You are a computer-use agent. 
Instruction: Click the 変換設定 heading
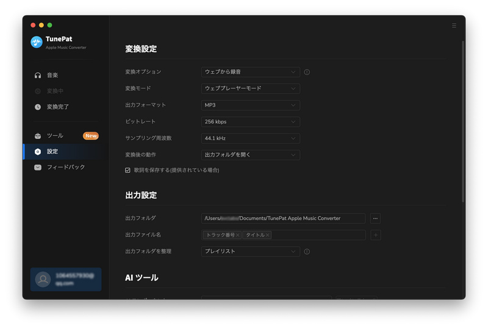(x=141, y=49)
